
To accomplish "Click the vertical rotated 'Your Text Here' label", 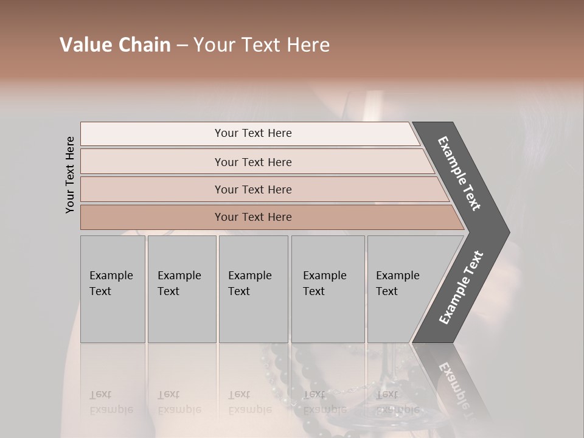I will coord(70,175).
